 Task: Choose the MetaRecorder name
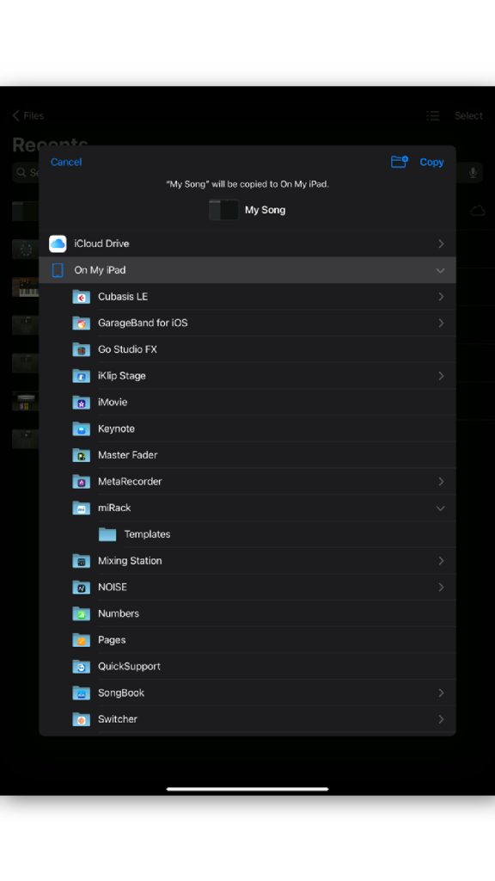tap(130, 482)
